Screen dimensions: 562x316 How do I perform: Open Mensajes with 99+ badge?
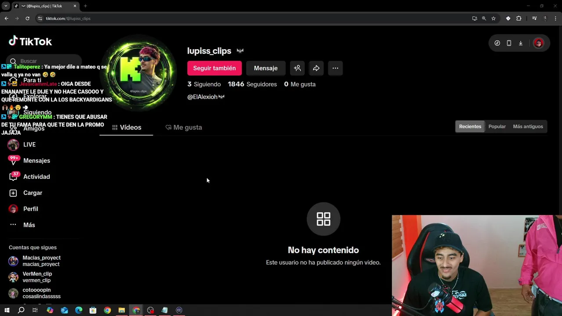coord(29,161)
